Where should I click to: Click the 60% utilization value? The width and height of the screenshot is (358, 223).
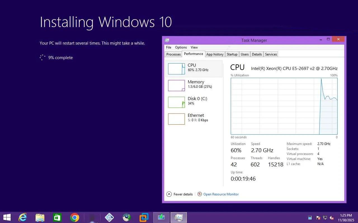pyautogui.click(x=236, y=150)
